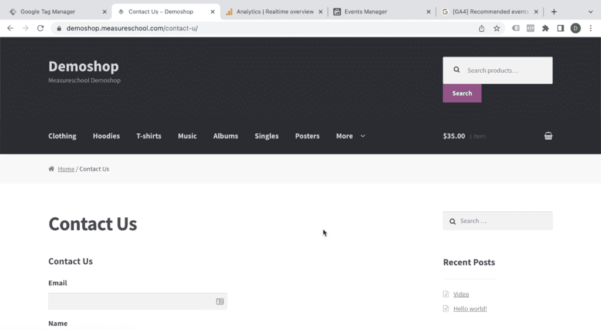Viewport: 601px width, 330px height.
Task: Focus the sidebar Search input field
Action: (498, 221)
